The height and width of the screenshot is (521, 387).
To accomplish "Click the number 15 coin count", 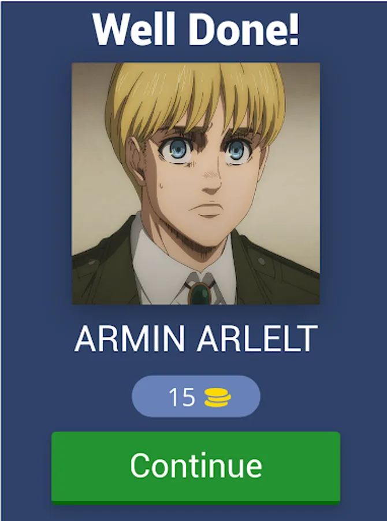I will coord(181,397).
